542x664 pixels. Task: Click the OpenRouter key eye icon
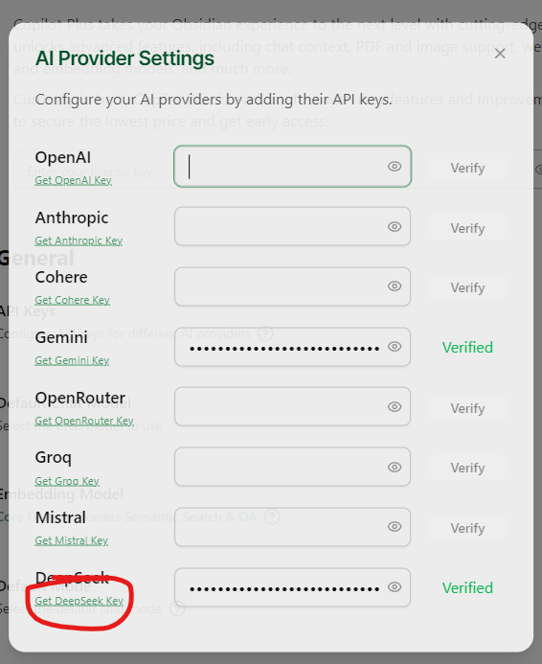395,406
